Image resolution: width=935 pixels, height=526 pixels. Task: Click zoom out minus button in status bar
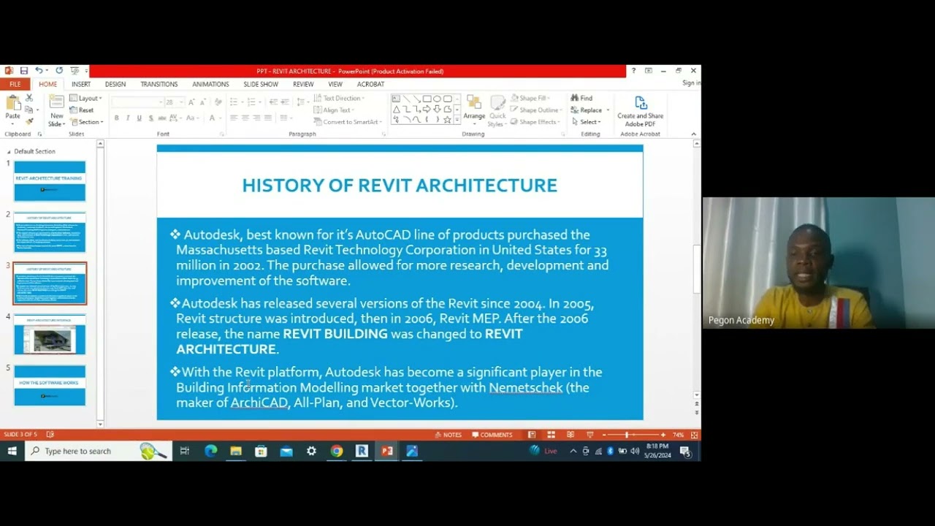pos(604,435)
